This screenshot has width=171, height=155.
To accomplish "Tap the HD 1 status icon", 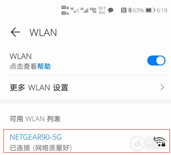I will point(65,7).
